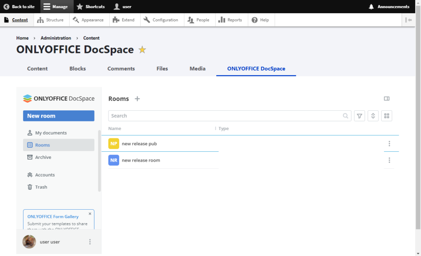This screenshot has height=256, width=421.
Task: Switch to the Files tab
Action: (x=162, y=69)
